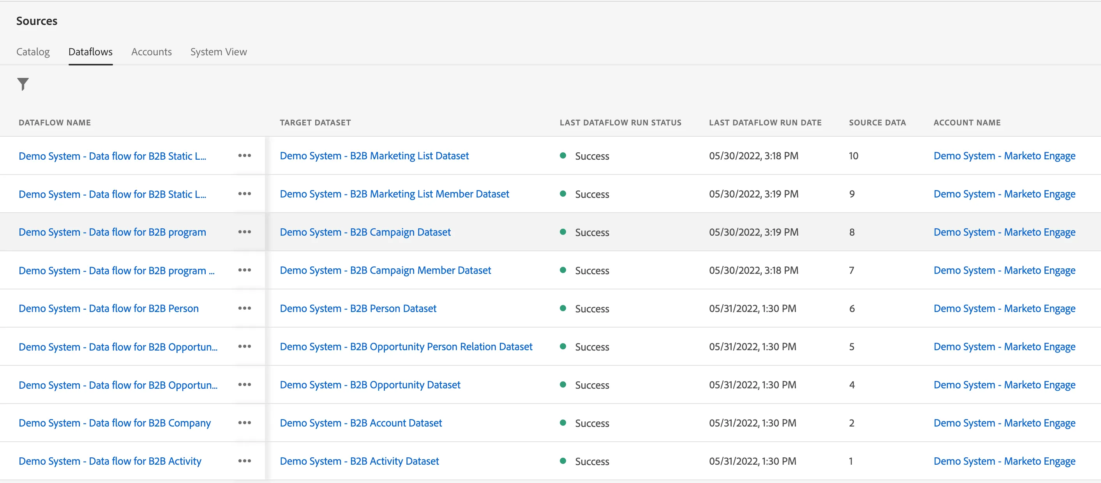
Task: Open more options for Opportunity Person Relation row
Action: click(x=245, y=346)
